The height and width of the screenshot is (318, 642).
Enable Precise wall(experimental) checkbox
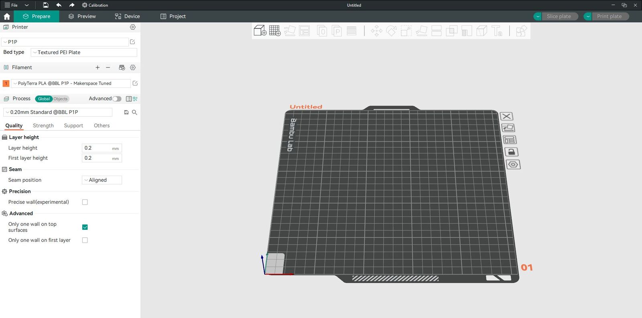tap(85, 202)
